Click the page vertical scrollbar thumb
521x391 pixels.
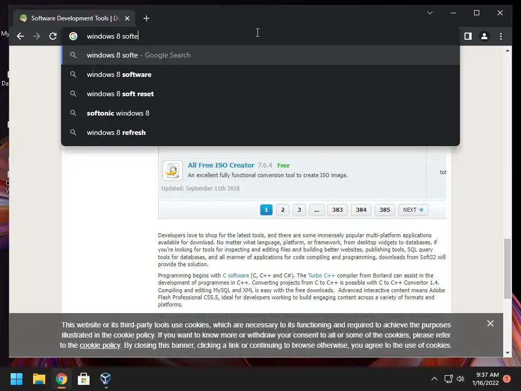(507, 269)
